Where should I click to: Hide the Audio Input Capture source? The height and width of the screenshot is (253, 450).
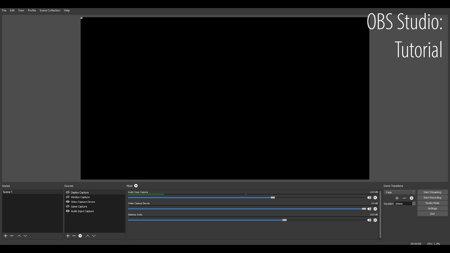click(x=68, y=211)
